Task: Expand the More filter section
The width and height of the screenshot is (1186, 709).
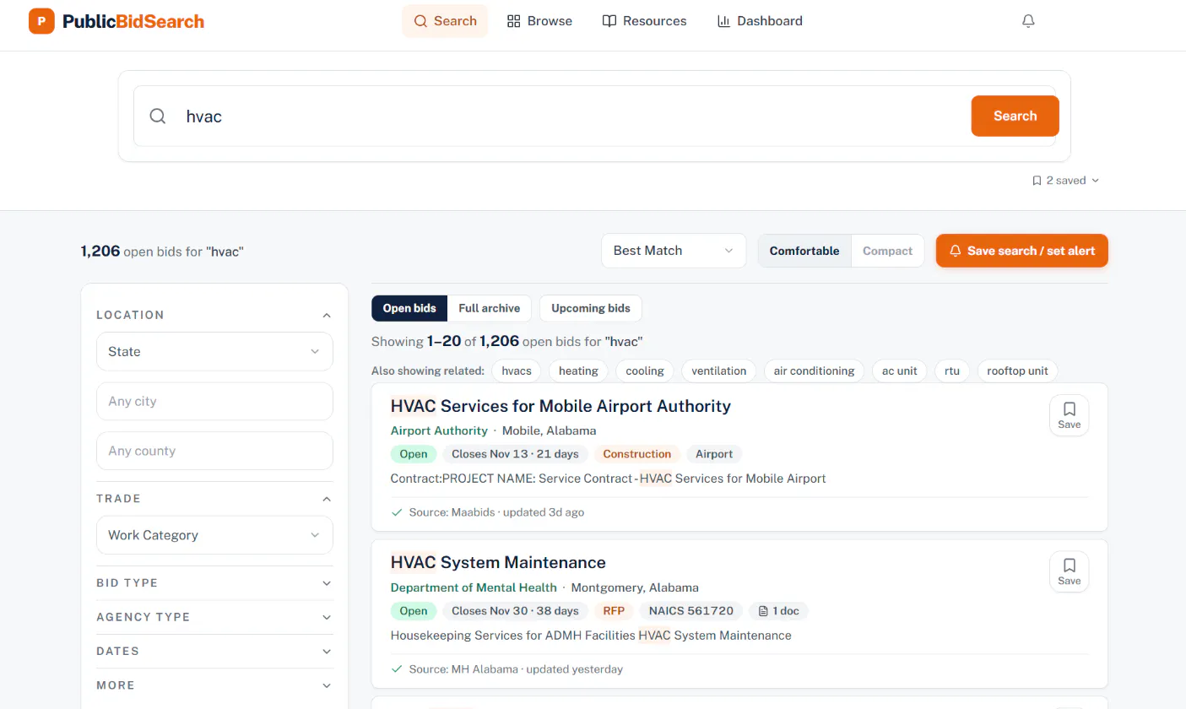Action: 214,685
